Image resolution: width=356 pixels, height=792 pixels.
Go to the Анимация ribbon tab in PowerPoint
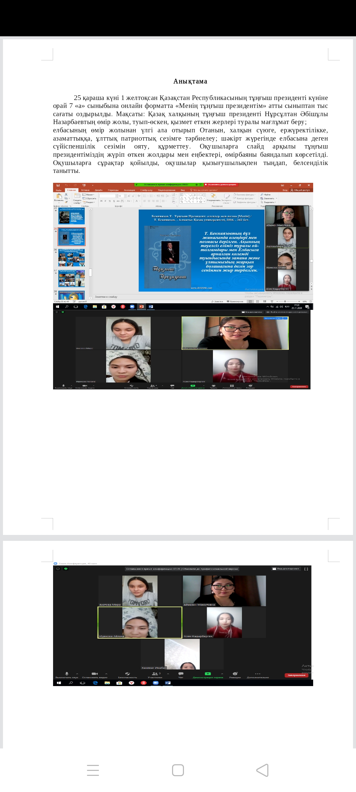(x=129, y=190)
